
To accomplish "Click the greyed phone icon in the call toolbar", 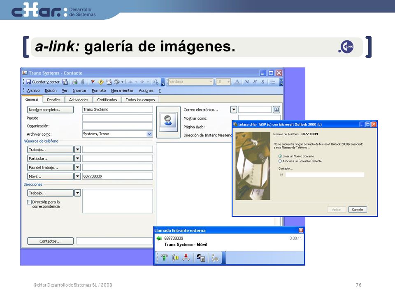I will pos(215,258).
